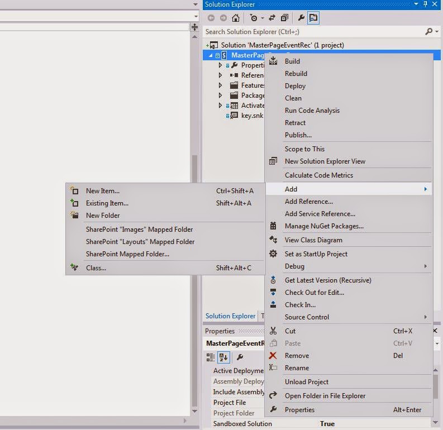Click the Open Folder in File Explorer arrow icon
This screenshot has height=430, width=443.
[x=273, y=395]
